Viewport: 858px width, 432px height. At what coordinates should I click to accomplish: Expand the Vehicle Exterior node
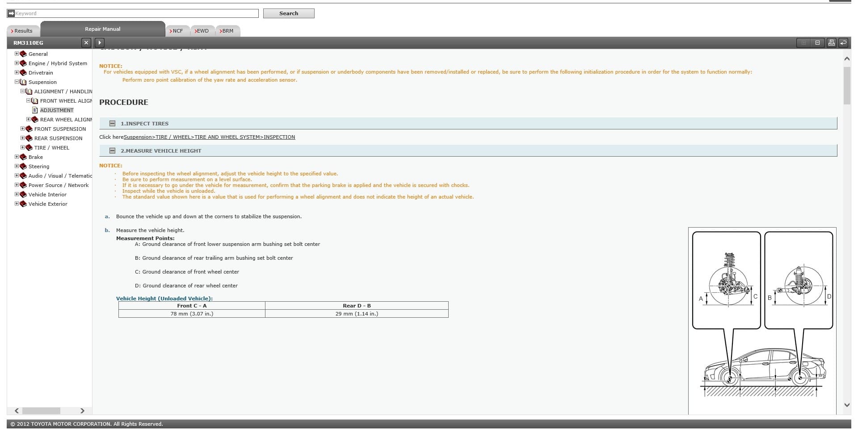click(17, 204)
